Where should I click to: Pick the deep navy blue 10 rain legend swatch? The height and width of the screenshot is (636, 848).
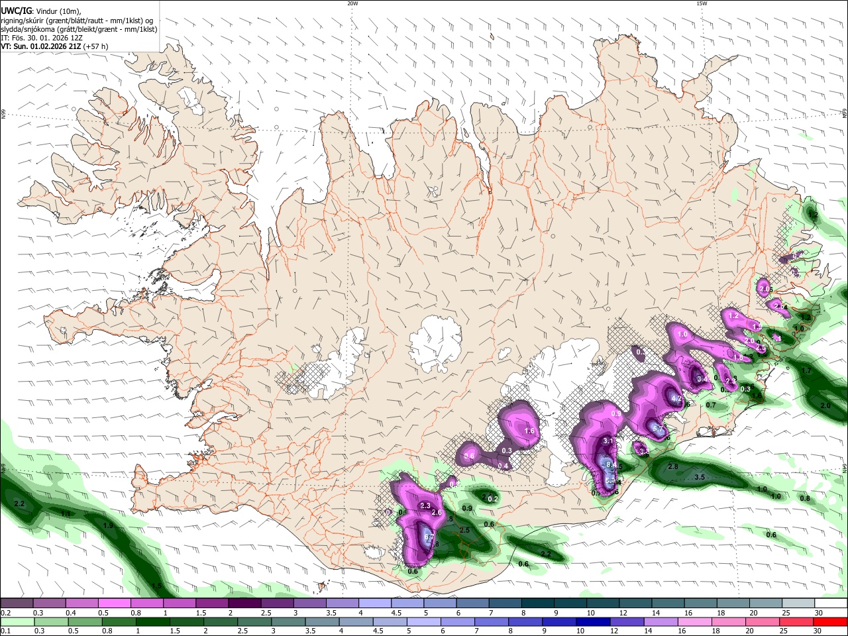[x=593, y=622]
